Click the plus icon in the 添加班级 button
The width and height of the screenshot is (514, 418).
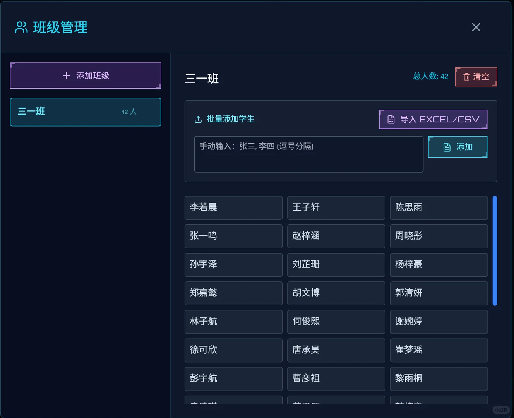66,75
